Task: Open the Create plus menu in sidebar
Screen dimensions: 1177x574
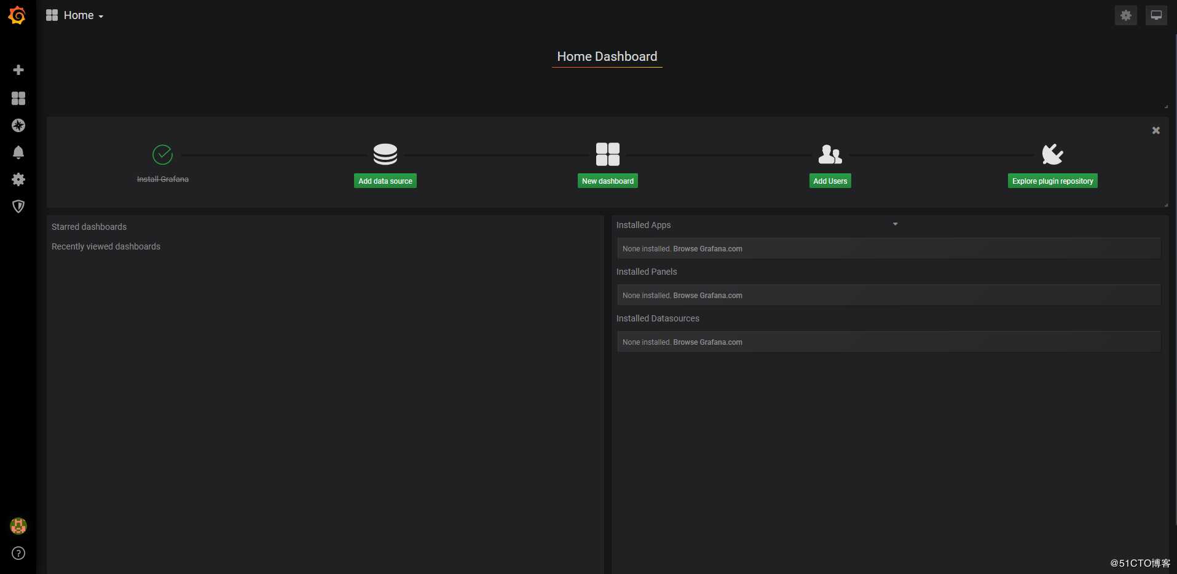Action: pos(18,70)
